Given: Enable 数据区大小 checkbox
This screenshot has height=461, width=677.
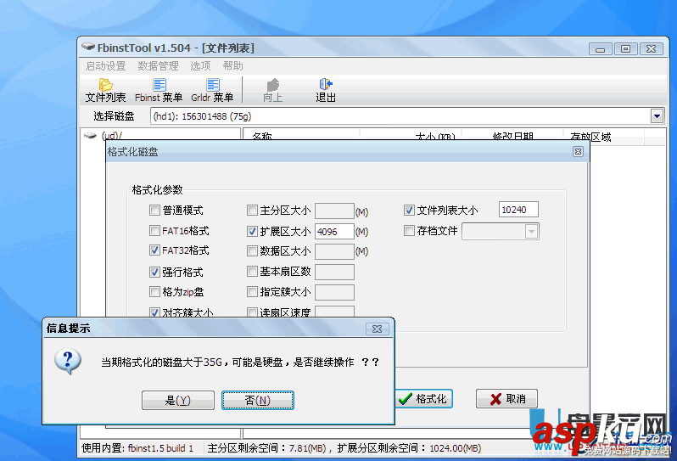Looking at the screenshot, I should coord(252,250).
